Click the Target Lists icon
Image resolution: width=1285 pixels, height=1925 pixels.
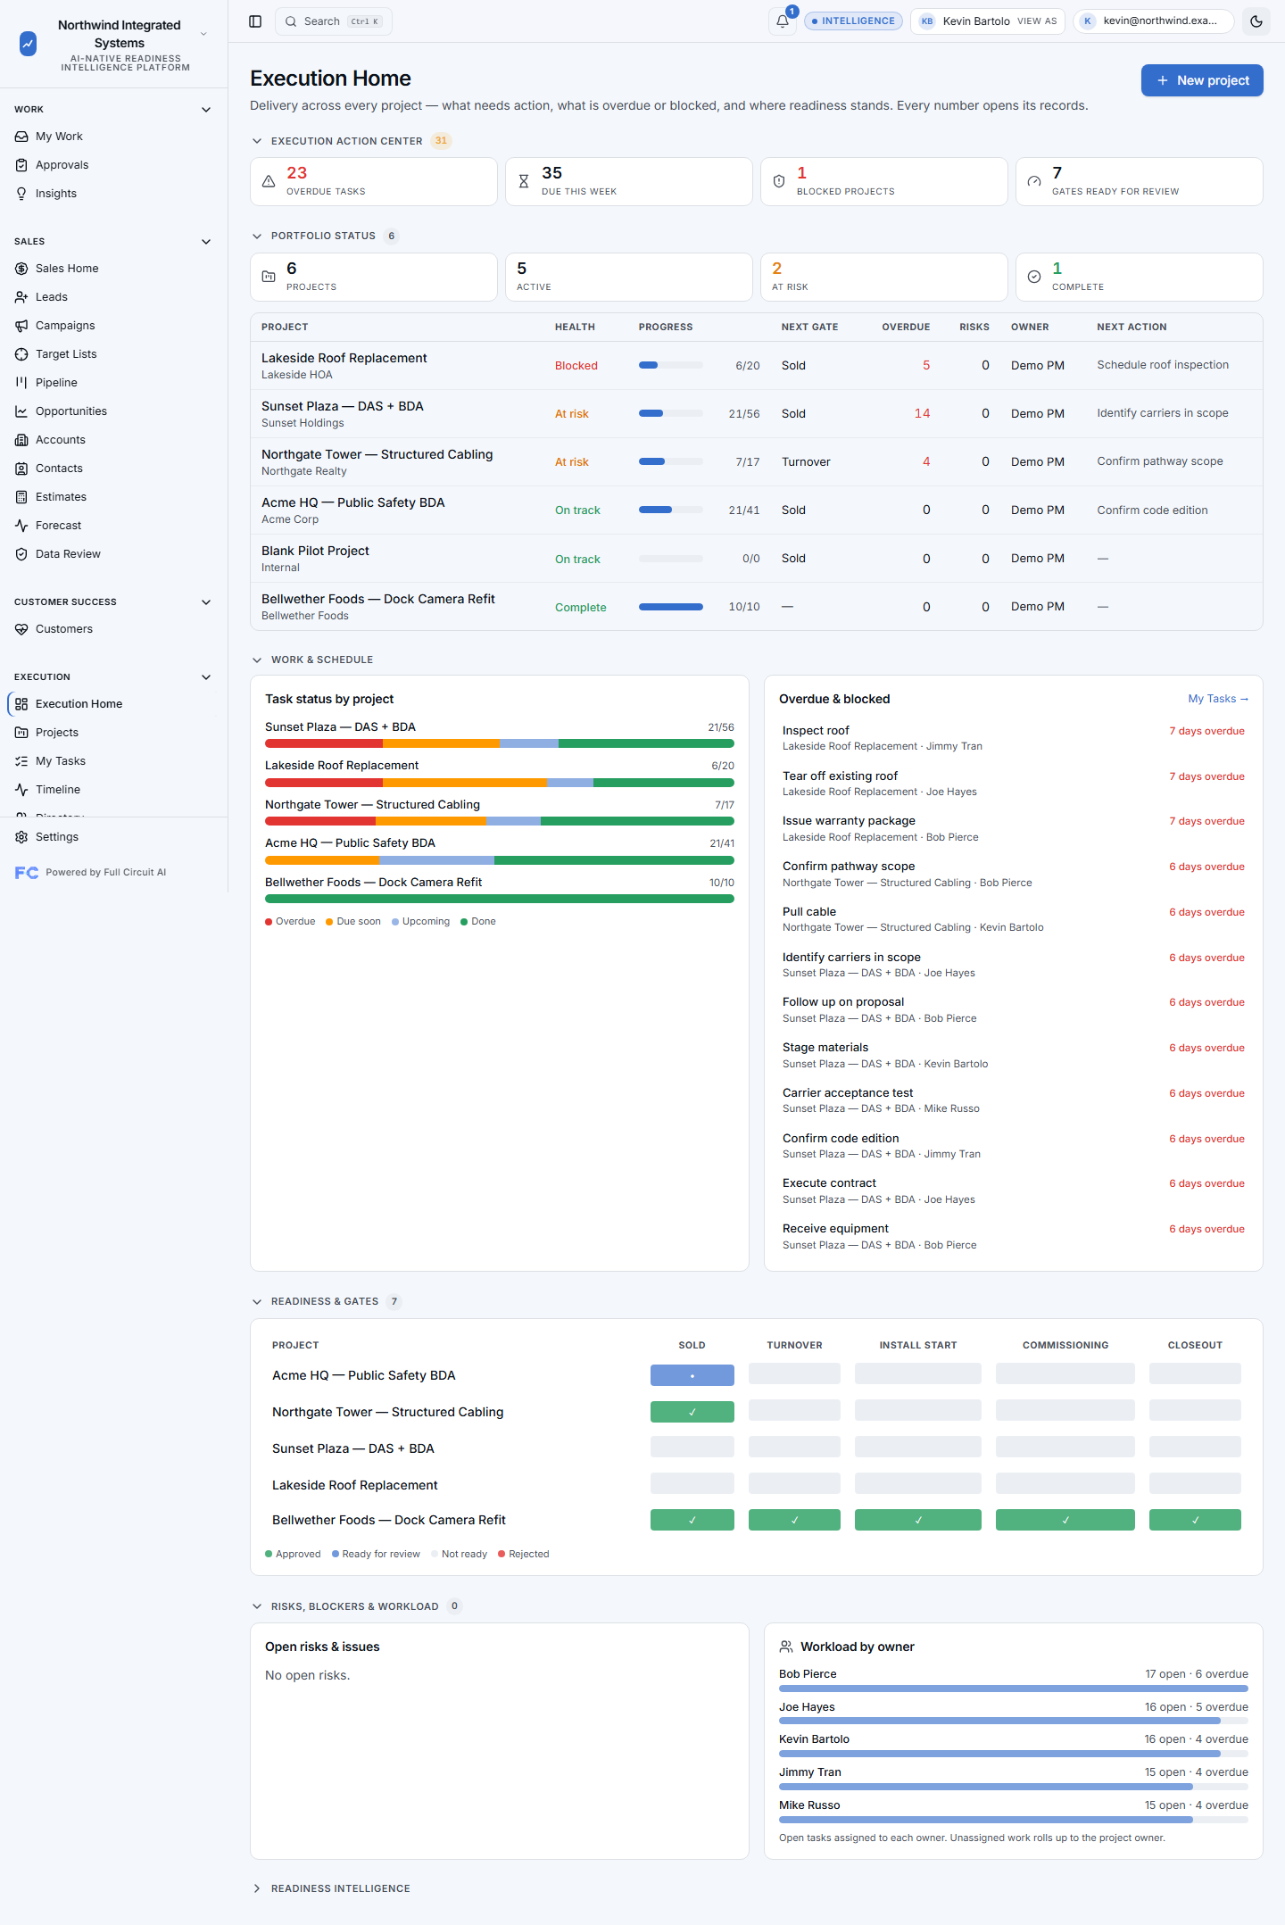point(21,354)
